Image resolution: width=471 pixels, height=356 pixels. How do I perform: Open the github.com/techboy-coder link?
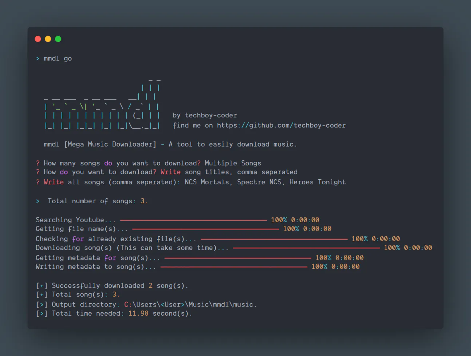click(281, 125)
